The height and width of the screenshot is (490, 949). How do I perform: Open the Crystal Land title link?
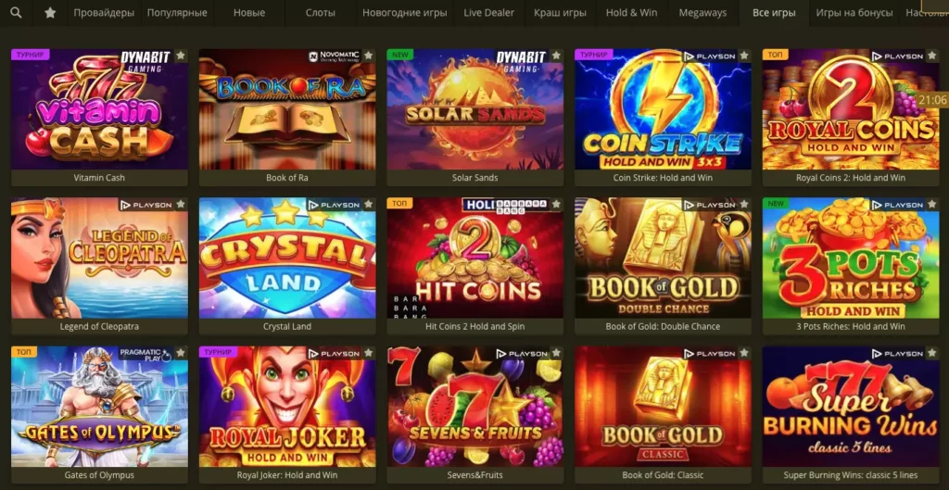coord(287,326)
